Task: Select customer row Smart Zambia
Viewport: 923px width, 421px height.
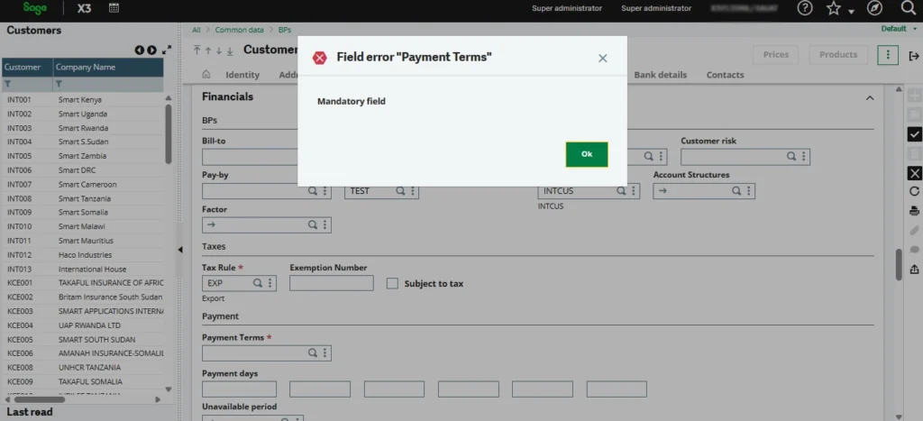Action: click(82, 156)
